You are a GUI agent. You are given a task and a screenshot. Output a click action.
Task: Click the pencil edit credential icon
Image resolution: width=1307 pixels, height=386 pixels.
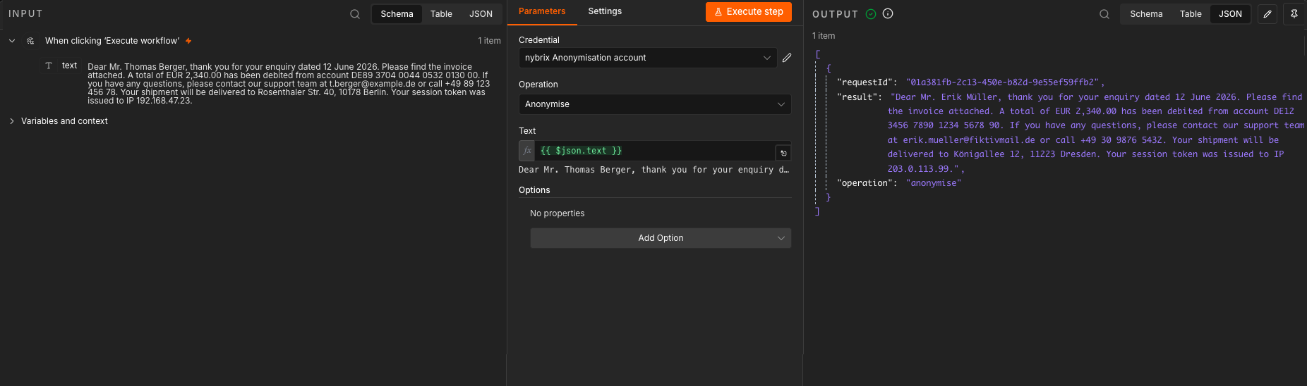pyautogui.click(x=787, y=58)
